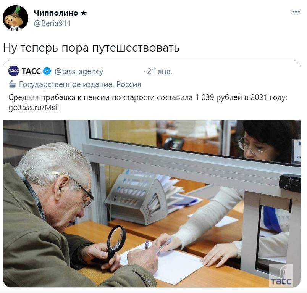Open the go.tass.ru/Msil link
307x293 pixels.
tap(34, 108)
